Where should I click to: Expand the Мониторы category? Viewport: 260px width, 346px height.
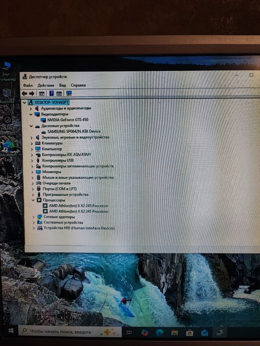(x=33, y=172)
